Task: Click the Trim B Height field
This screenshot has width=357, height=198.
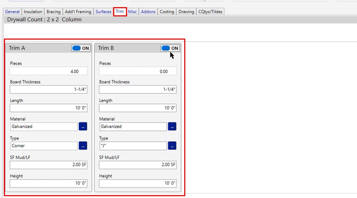Action: [138, 183]
